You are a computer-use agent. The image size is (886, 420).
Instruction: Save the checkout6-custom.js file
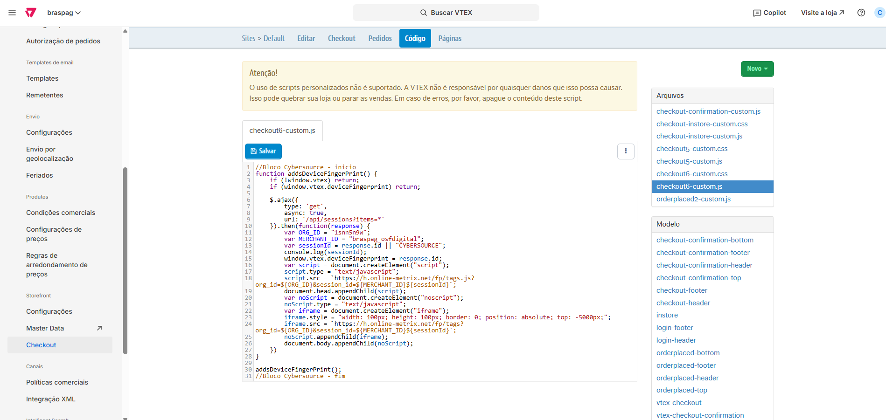[x=263, y=151]
